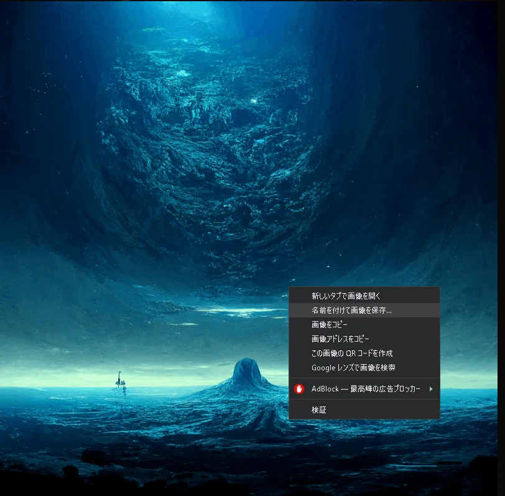Image resolution: width=505 pixels, height=496 pixels.
Task: Open image in new tab (新しいタブで画像を開く)
Action: pyautogui.click(x=364, y=296)
